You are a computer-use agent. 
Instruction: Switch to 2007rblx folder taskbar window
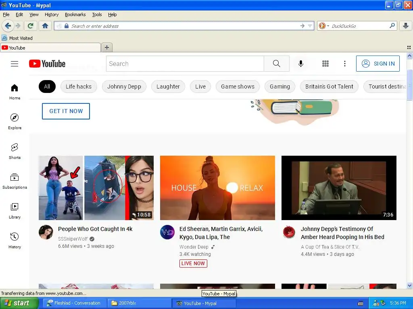139,303
